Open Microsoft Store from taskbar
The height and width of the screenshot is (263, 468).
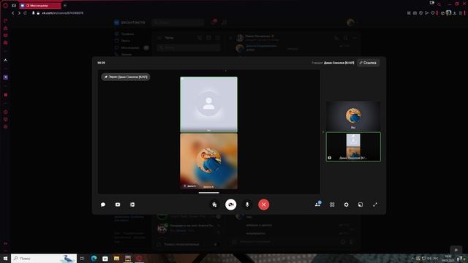point(105,258)
